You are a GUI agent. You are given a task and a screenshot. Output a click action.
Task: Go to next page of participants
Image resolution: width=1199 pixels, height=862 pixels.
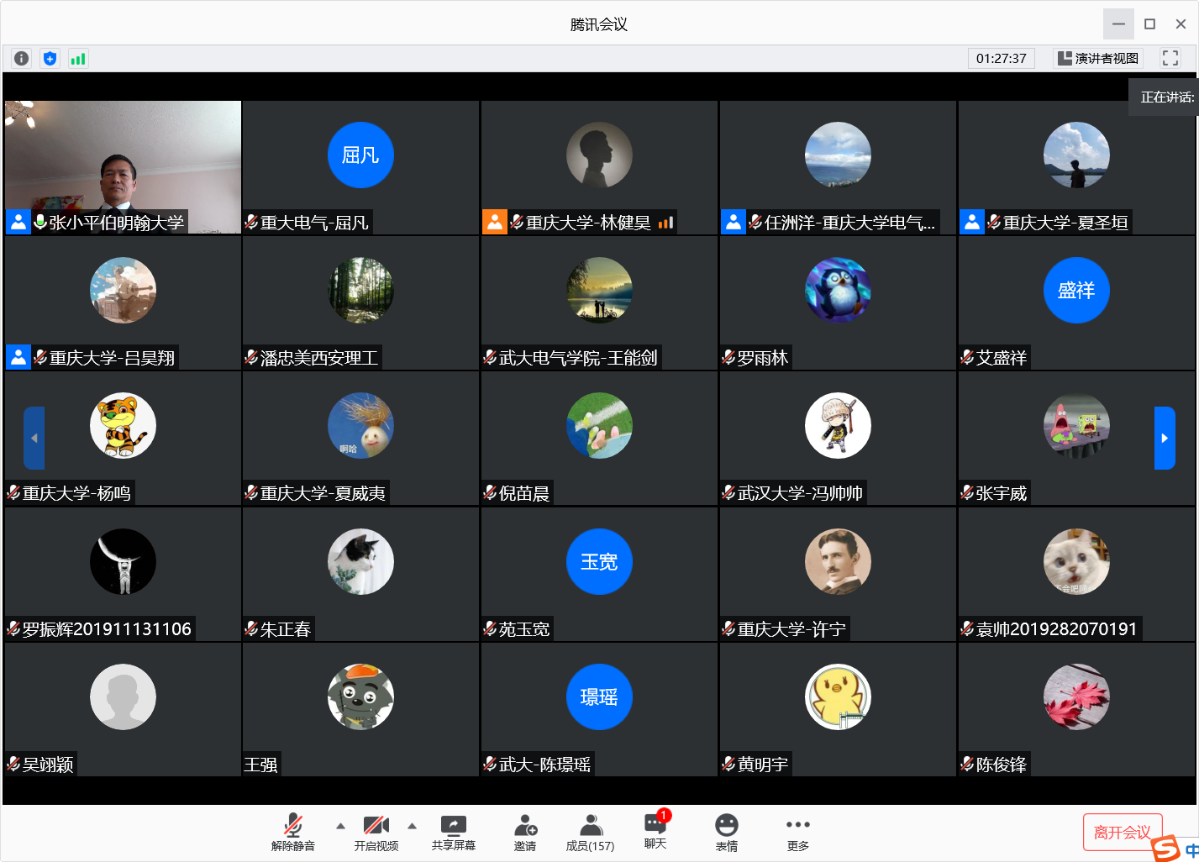point(1165,438)
